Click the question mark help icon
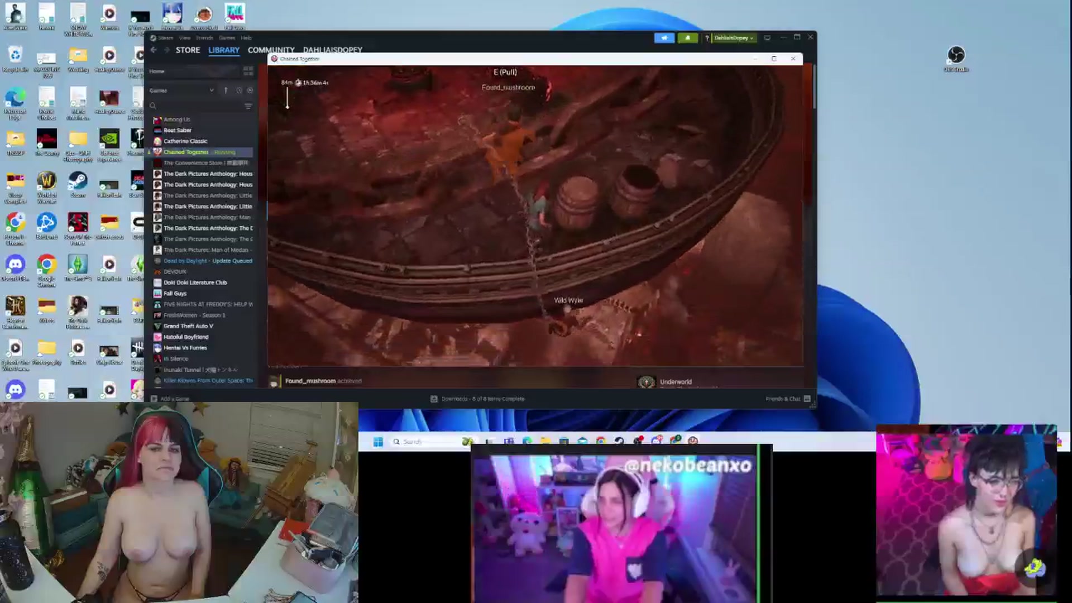Screen dimensions: 1072x603 [x=707, y=38]
